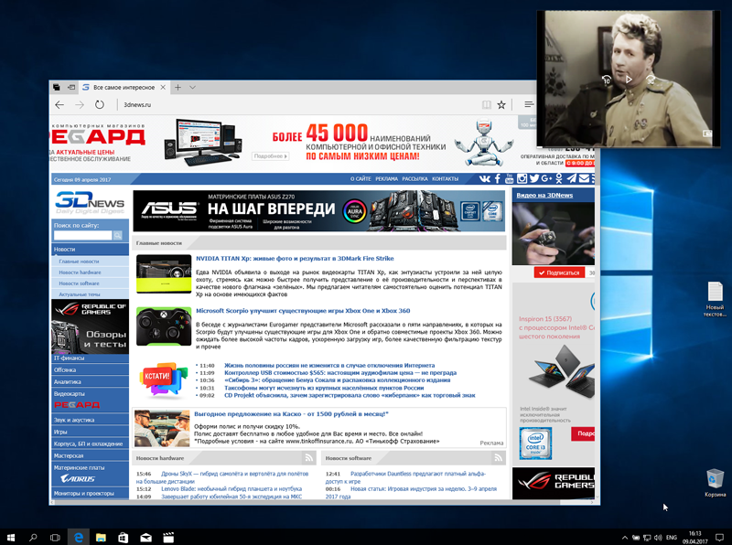
Task: Open 3DNews Twitter icon
Action: coord(534,178)
